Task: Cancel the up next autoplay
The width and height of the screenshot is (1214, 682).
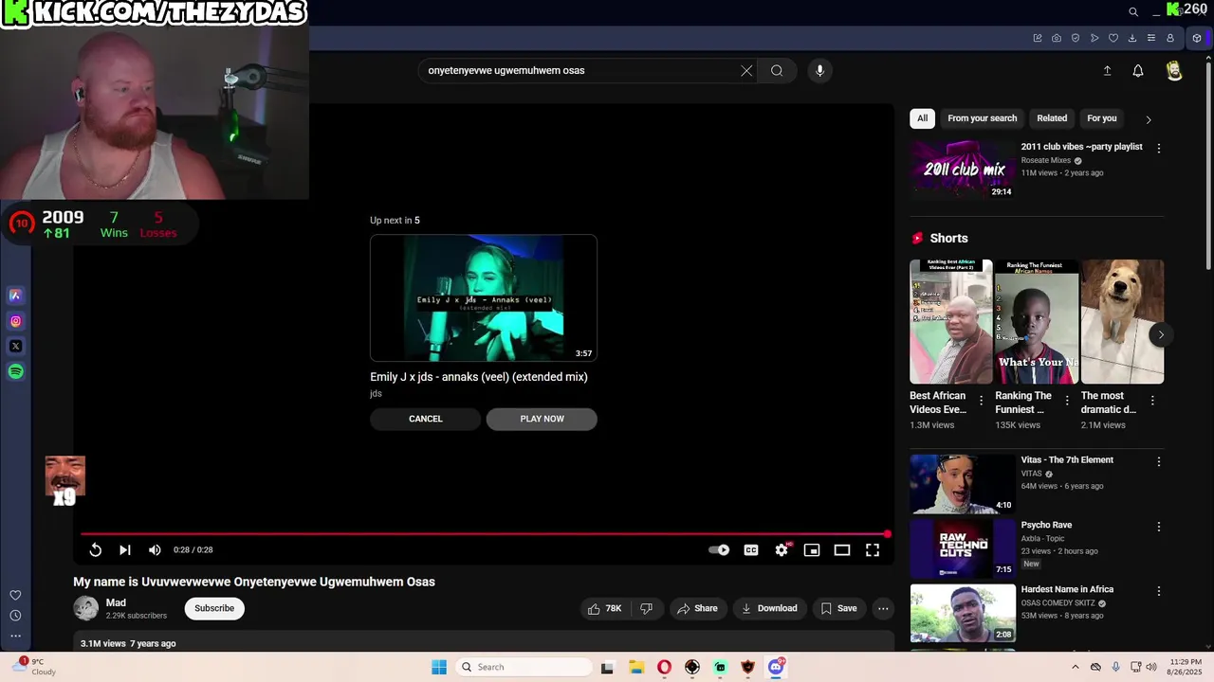Action: pyautogui.click(x=425, y=419)
